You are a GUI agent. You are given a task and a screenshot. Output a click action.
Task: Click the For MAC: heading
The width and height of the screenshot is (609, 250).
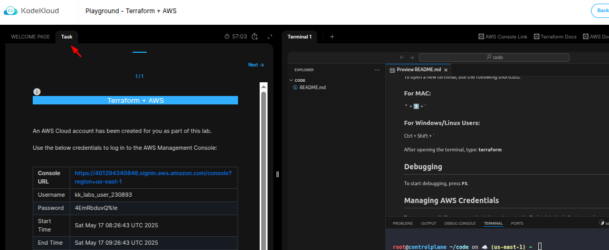click(417, 93)
